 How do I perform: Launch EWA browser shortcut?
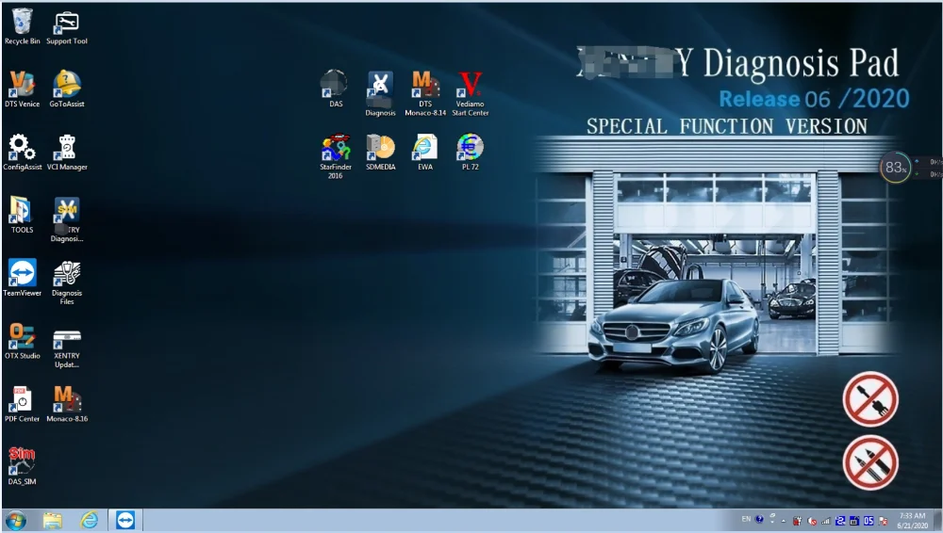pos(425,152)
